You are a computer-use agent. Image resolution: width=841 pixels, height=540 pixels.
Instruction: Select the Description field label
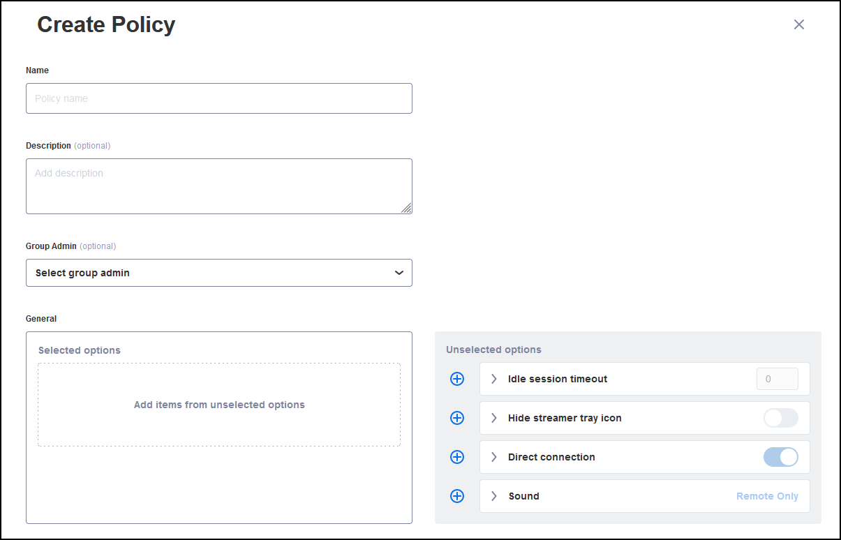48,146
